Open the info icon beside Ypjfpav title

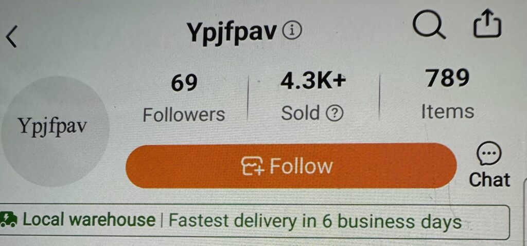(x=292, y=32)
